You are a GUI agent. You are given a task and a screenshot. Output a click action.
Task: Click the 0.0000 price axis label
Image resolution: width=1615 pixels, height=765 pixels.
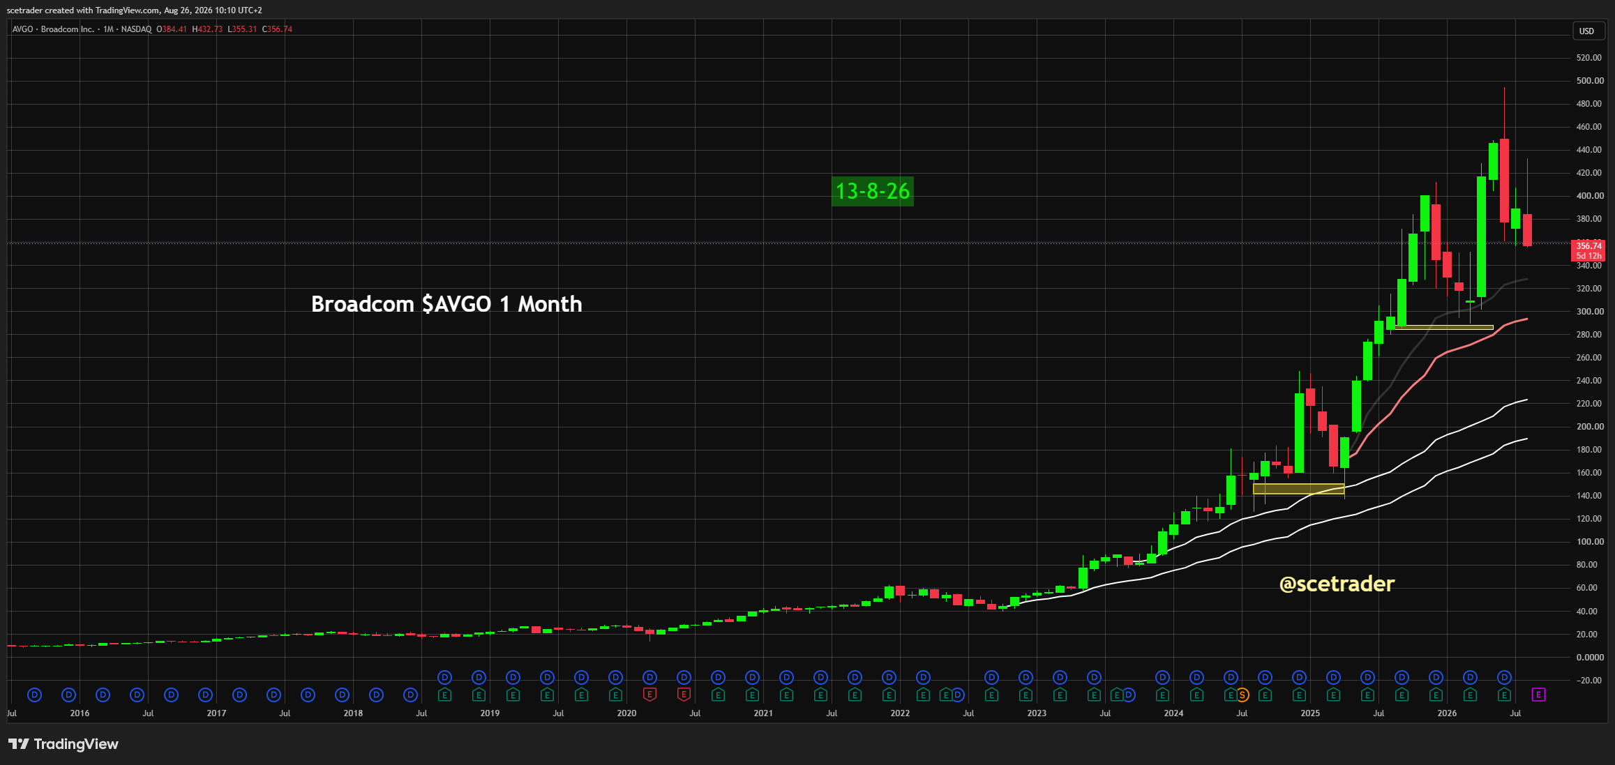(1590, 658)
